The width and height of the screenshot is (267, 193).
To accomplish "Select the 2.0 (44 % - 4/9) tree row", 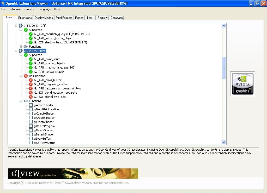I will tap(34, 51).
